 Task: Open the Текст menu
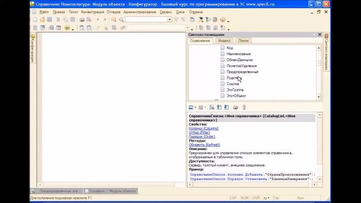pyautogui.click(x=73, y=12)
